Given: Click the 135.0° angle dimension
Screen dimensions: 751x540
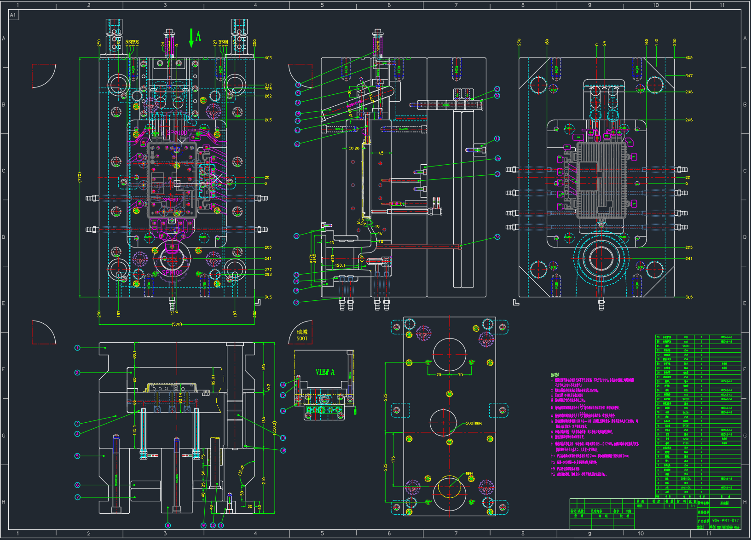Looking at the screenshot, I should [241, 470].
